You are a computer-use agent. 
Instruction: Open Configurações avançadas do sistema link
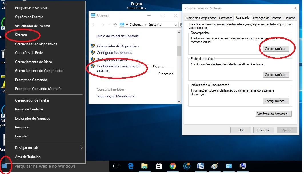[119, 68]
